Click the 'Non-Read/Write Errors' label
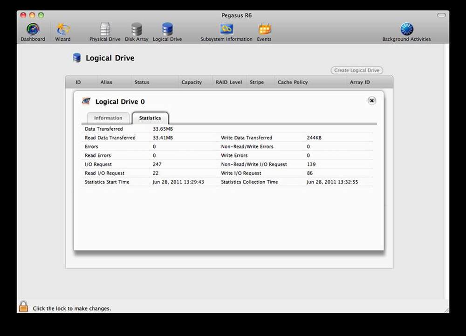Viewport: 466px width, 336px height. 247,147
